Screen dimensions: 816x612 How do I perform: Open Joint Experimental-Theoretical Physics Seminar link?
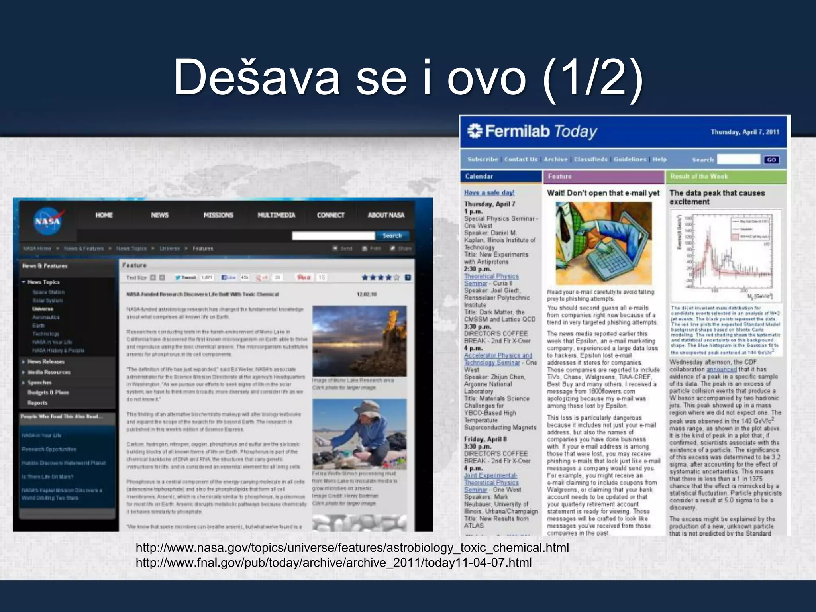(491, 483)
